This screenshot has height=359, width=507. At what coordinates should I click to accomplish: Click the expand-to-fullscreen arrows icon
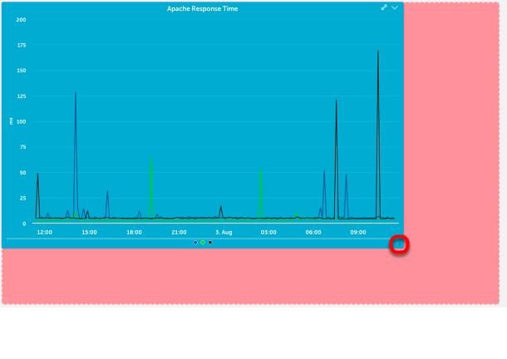click(x=384, y=7)
